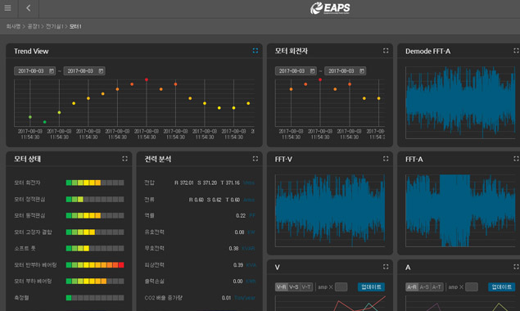The image size is (520, 311).
Task: Click the FFT-A waveform chart
Action: pos(461,210)
